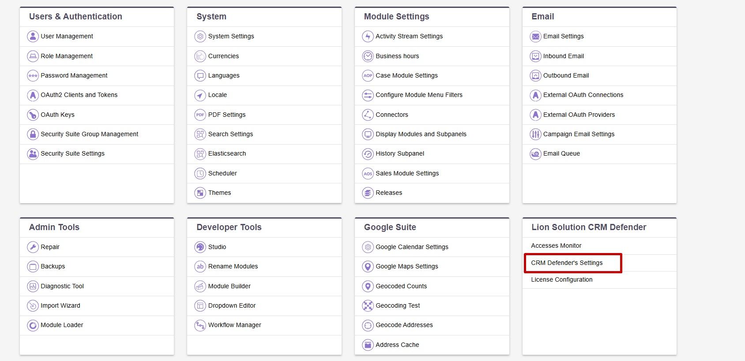This screenshot has height=361, width=745.
Task: Click the Studio palette icon
Action: pyautogui.click(x=200, y=247)
